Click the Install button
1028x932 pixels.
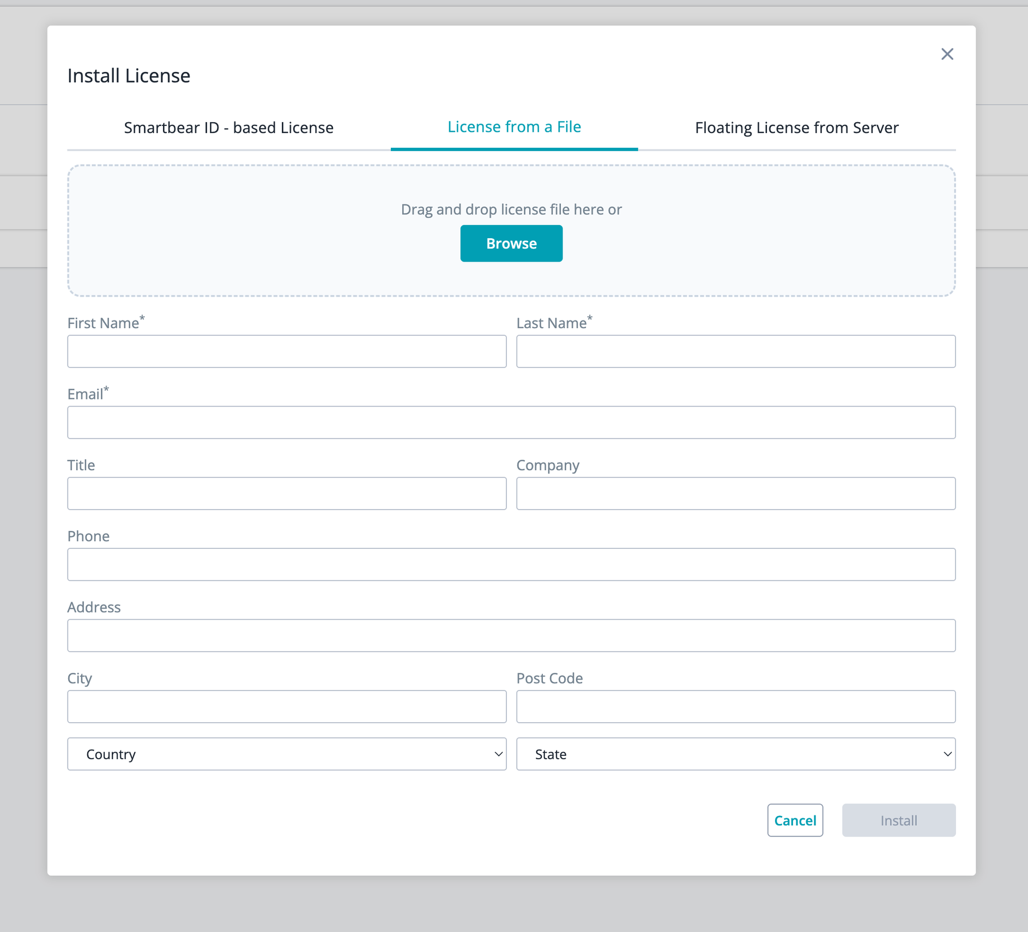click(x=898, y=820)
